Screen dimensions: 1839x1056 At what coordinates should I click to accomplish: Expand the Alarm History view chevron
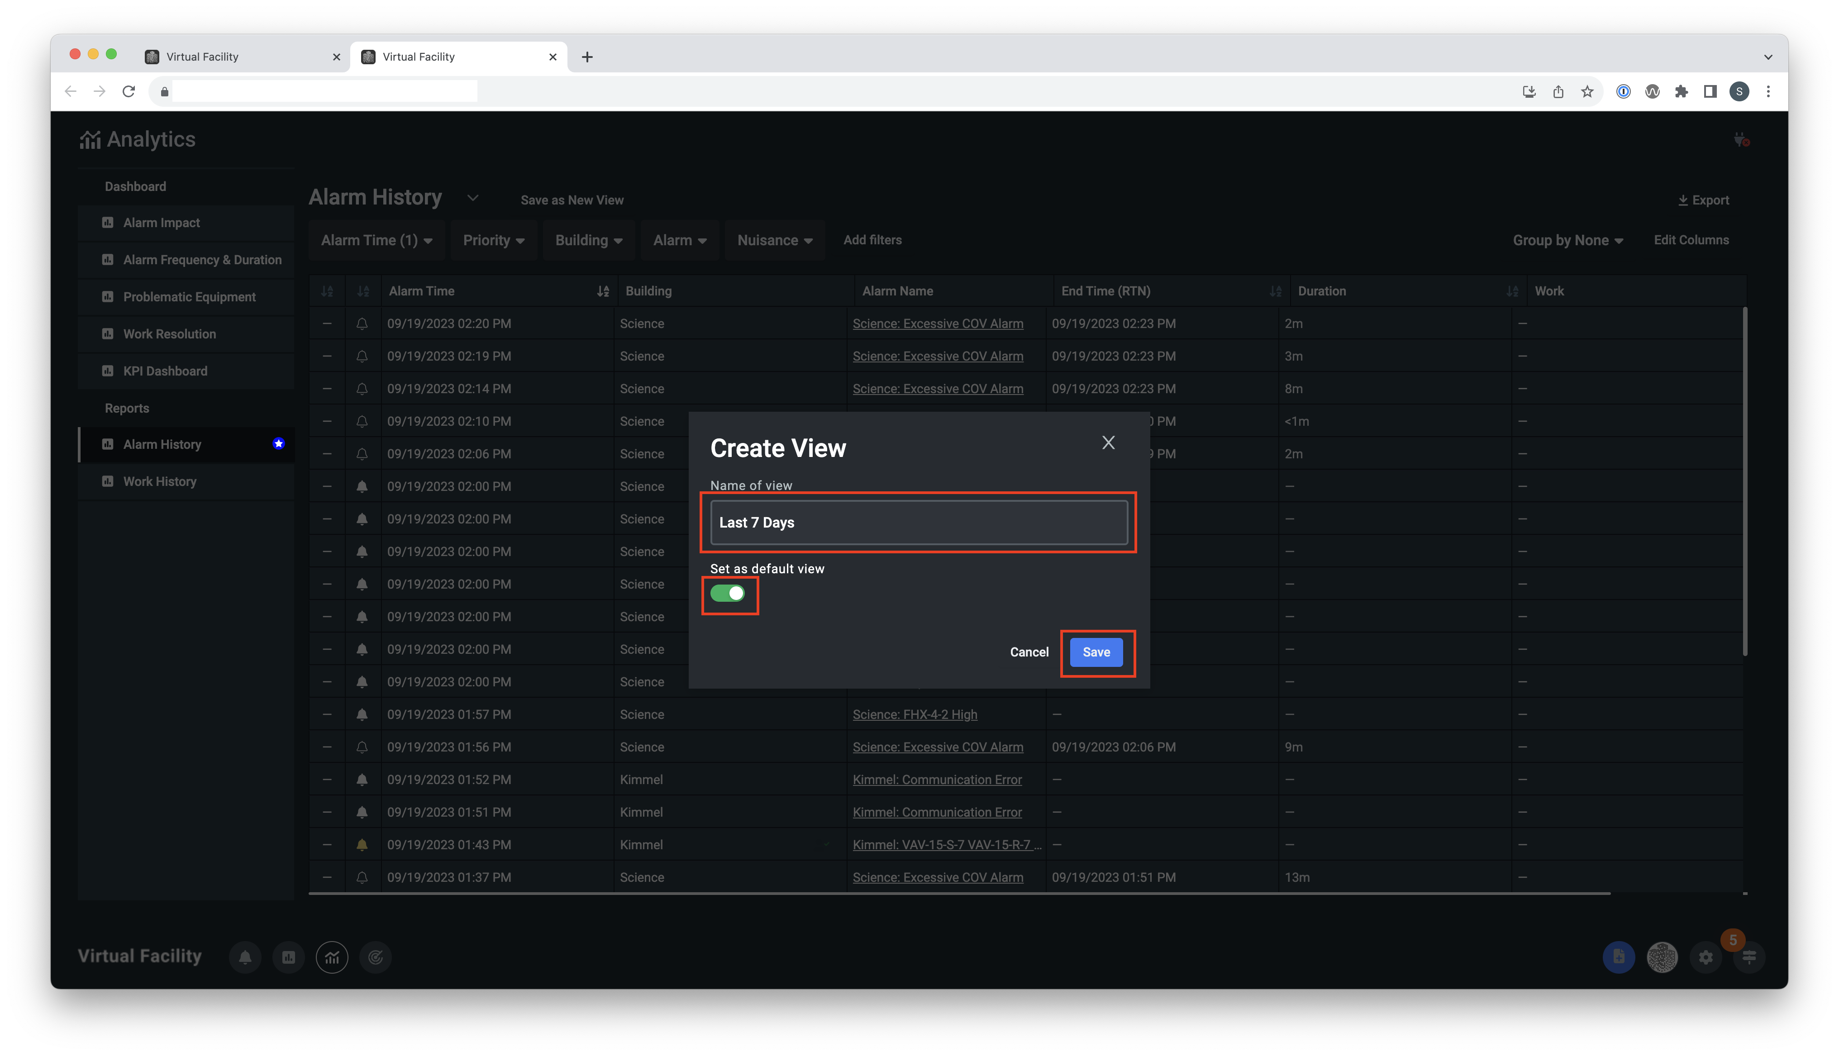point(473,198)
